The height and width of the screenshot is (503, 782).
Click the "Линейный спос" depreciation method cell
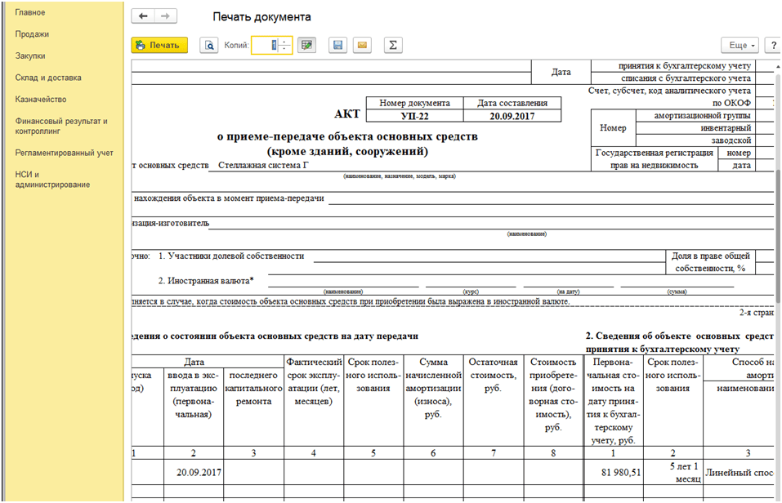(740, 473)
